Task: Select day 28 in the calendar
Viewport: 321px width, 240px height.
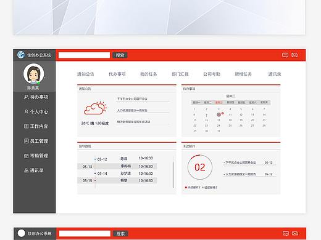Action: click(x=264, y=126)
